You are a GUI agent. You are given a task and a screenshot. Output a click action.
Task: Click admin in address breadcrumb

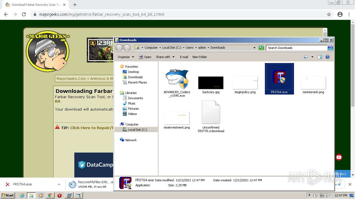coord(202,48)
